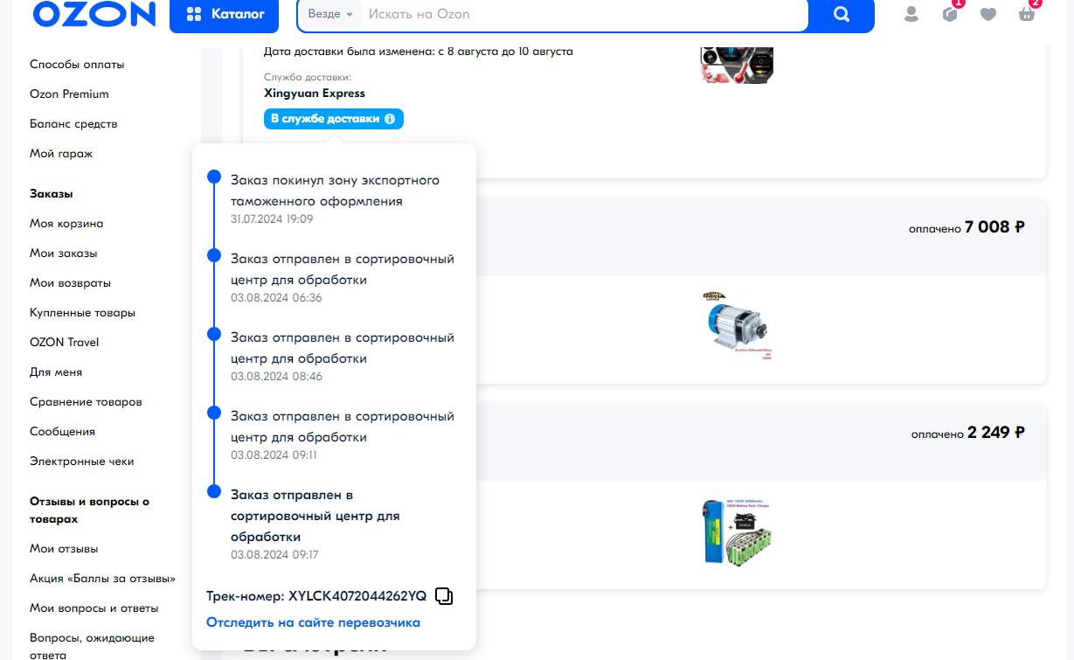Open the shopping cart icon
Screen dimensions: 1074x660
pos(1027,14)
